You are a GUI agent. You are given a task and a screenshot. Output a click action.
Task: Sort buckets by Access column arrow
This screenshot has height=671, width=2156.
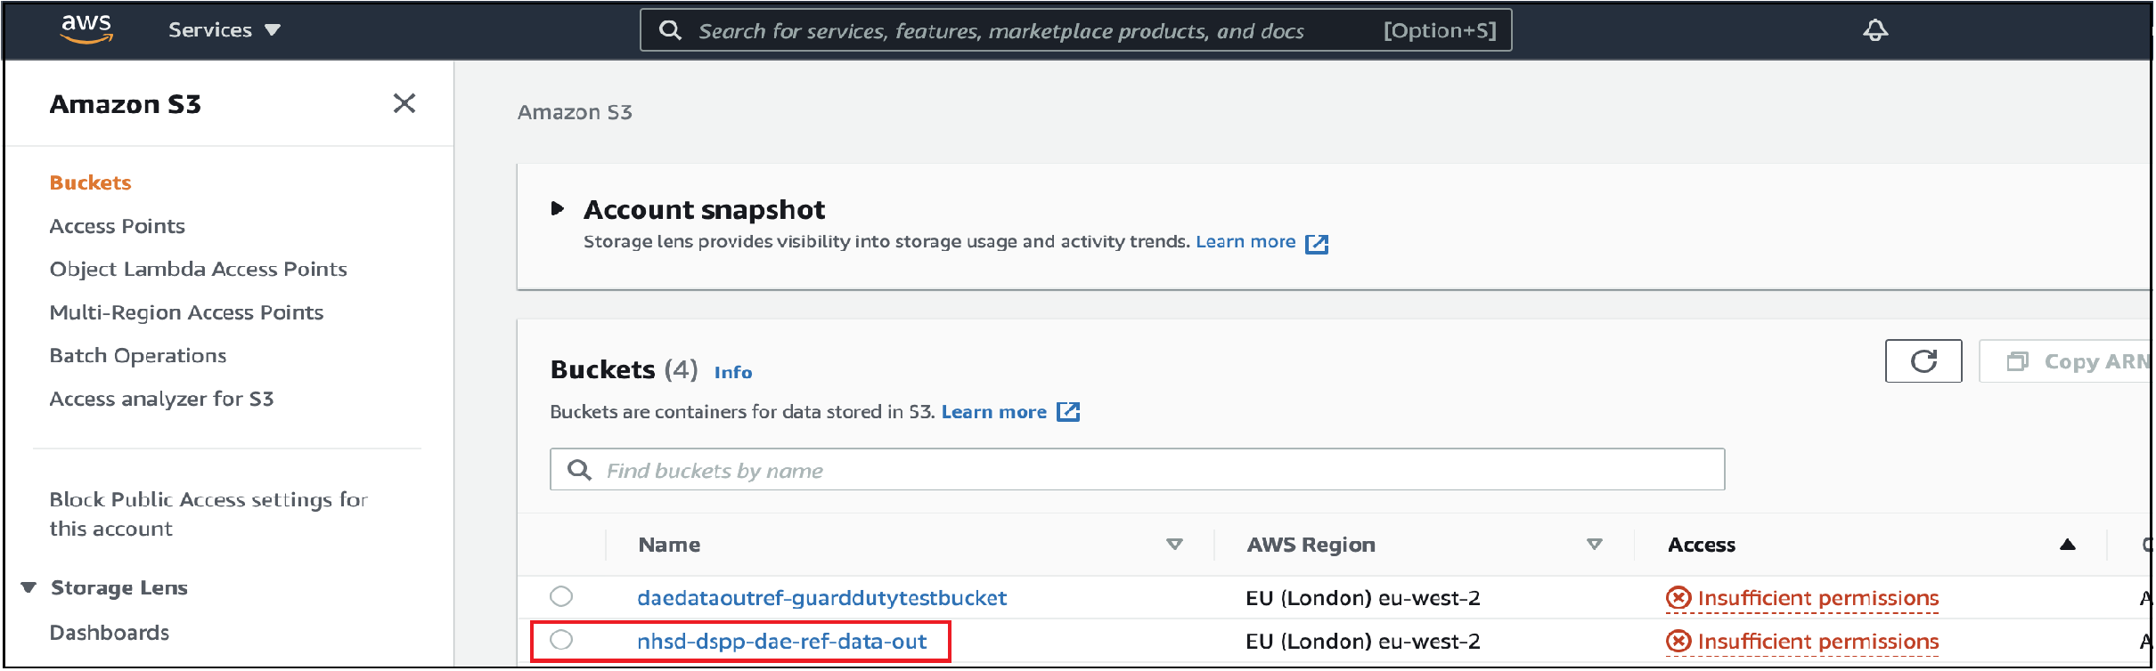coord(2068,545)
